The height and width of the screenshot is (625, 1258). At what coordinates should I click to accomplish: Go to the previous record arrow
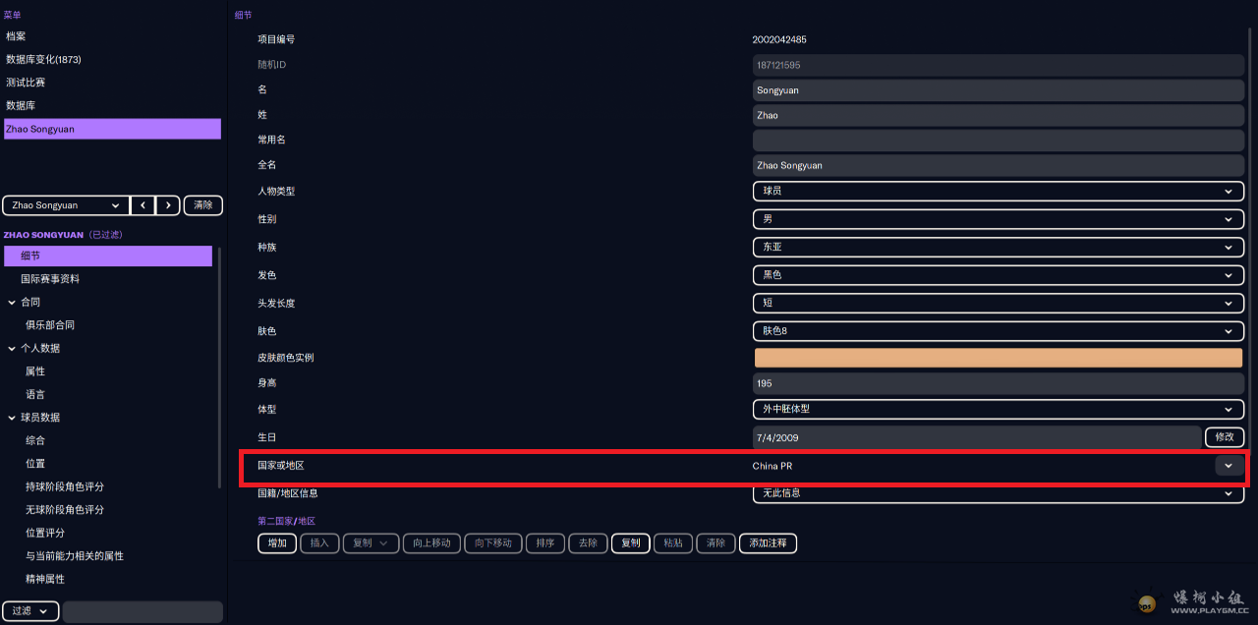(x=143, y=205)
